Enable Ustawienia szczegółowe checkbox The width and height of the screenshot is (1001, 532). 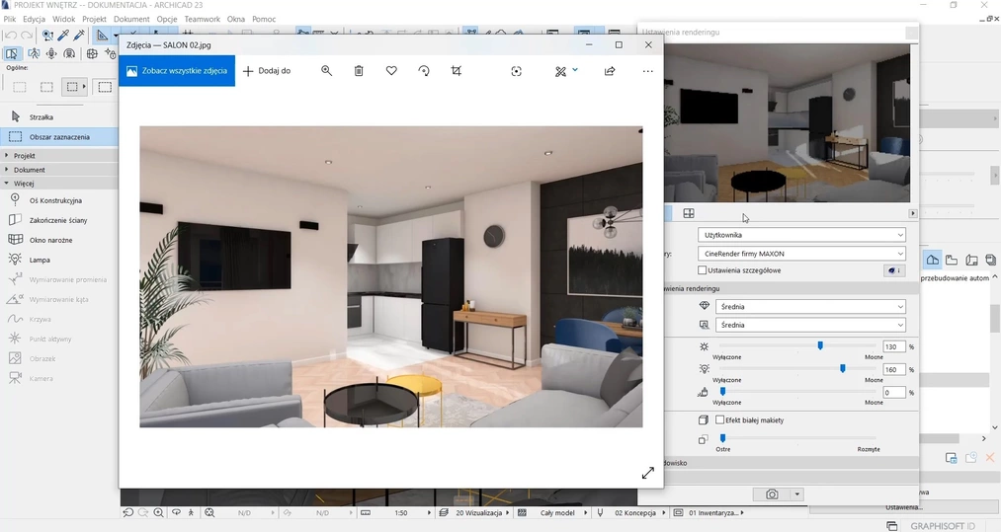pyautogui.click(x=703, y=270)
